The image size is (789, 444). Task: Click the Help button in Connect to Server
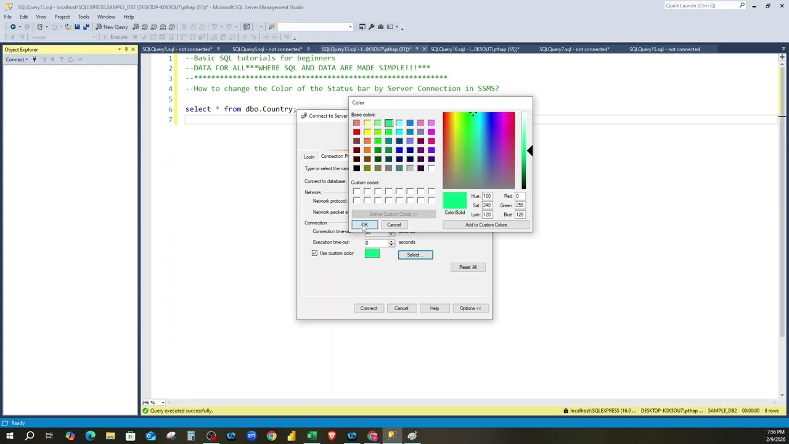(x=435, y=308)
